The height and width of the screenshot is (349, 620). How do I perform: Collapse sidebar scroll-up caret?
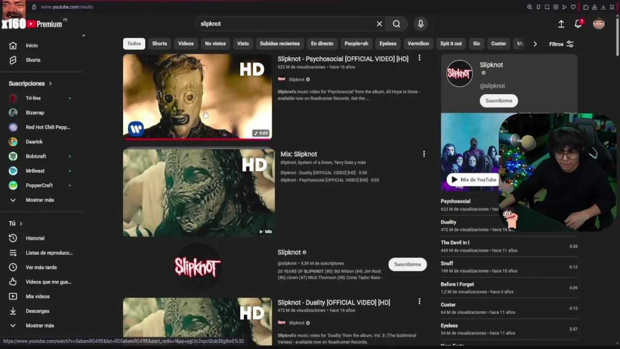(x=83, y=35)
